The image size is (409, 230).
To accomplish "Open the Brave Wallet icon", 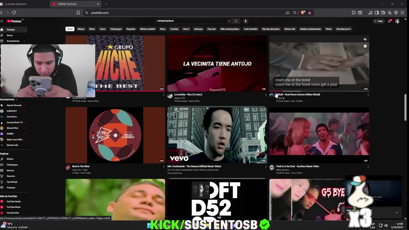I will click(x=383, y=12).
